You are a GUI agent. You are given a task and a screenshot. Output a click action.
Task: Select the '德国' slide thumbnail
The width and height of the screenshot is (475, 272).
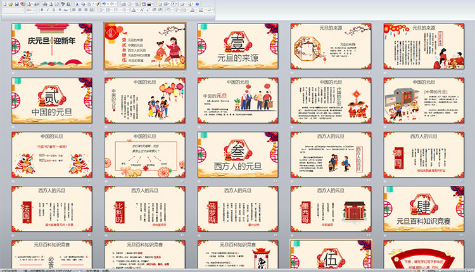(424, 155)
